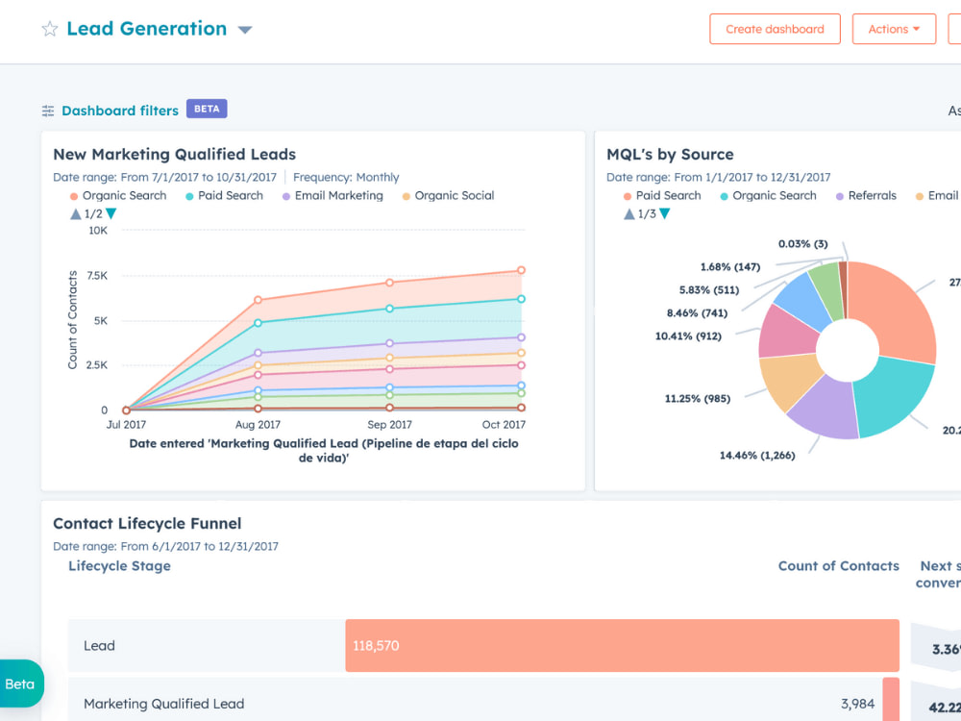Viewport: 961px width, 721px height.
Task: Click the teal Beta tab at bottom left
Action: tap(19, 683)
